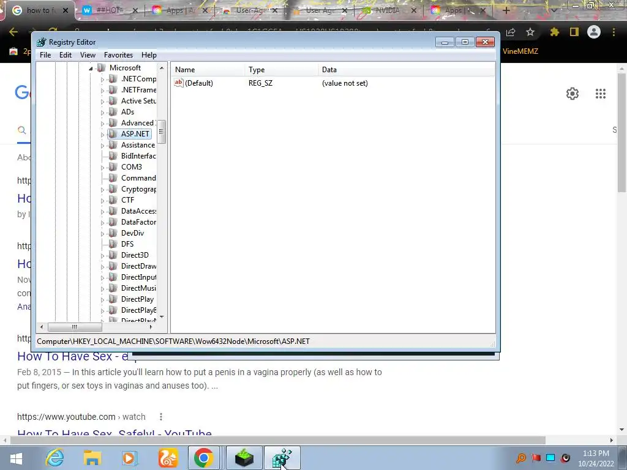Viewport: 627px width, 470px height.
Task: Select the DFS key folder icon
Action: pyautogui.click(x=113, y=244)
